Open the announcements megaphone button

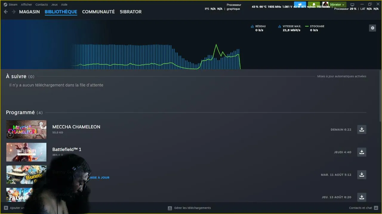[x=300, y=4]
